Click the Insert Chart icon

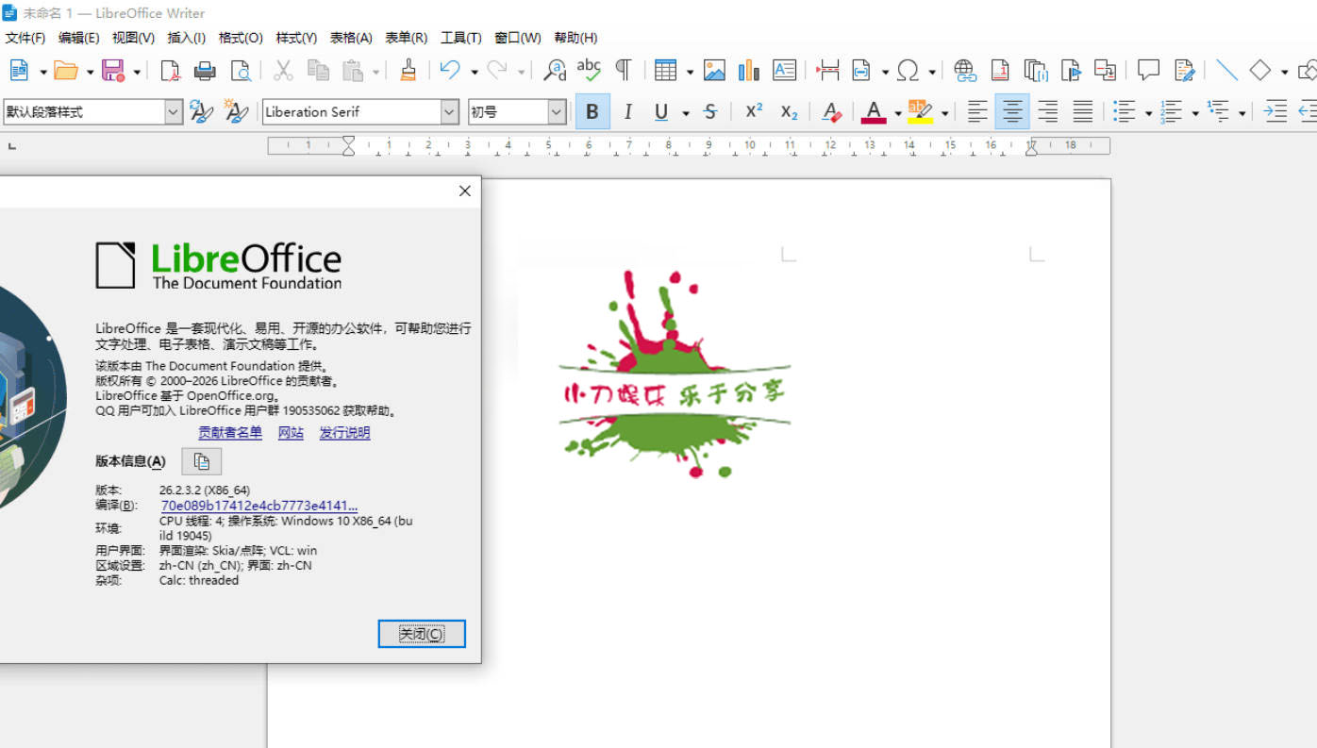tap(749, 71)
